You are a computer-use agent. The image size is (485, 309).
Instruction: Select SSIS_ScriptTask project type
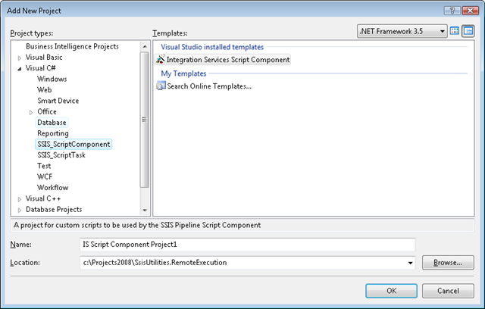(x=61, y=154)
